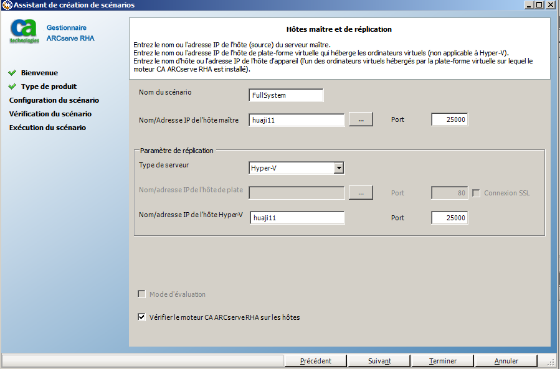Click the master host Port field
Screen dimensions: 560x369
[x=448, y=120]
